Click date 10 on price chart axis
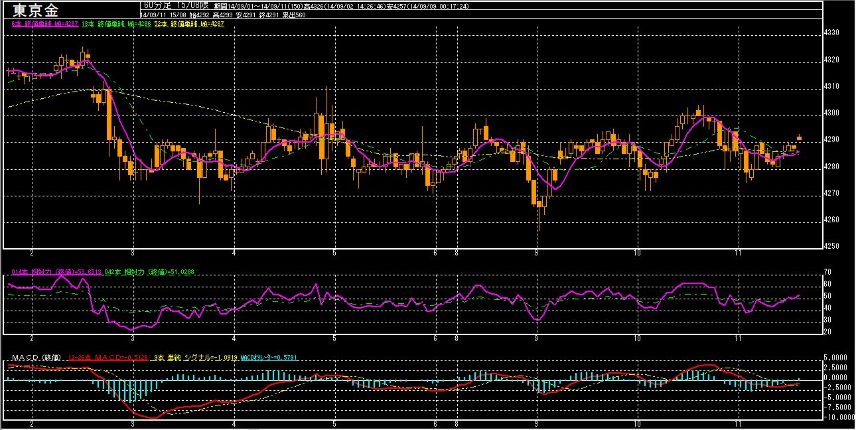 coord(637,253)
